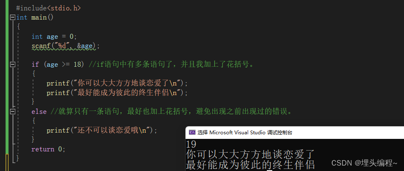Click the variable age in the declaration line
This screenshot has width=404, height=171.
pyautogui.click(x=52, y=37)
